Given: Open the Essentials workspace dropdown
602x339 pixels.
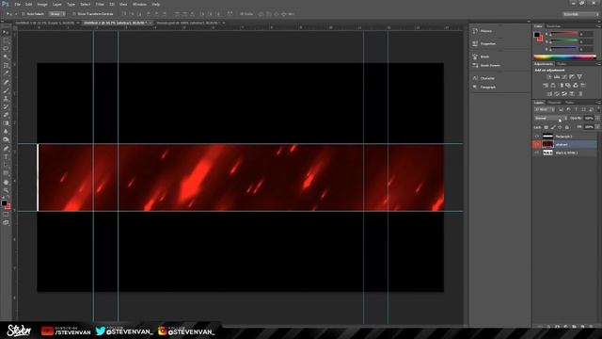Looking at the screenshot, I should (x=581, y=14).
